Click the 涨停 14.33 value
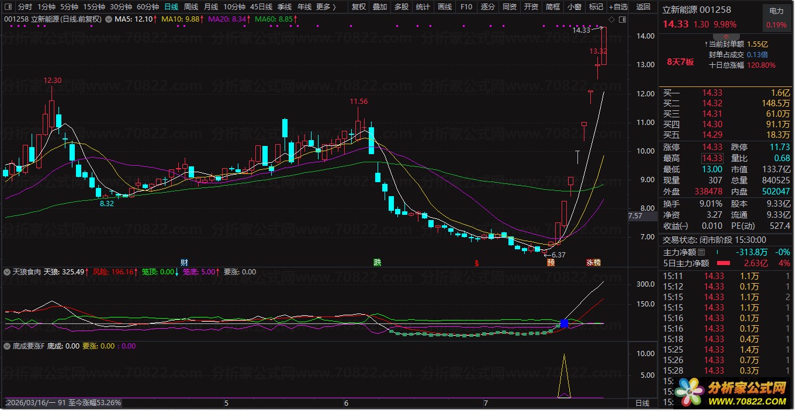796x411 pixels. (712, 147)
